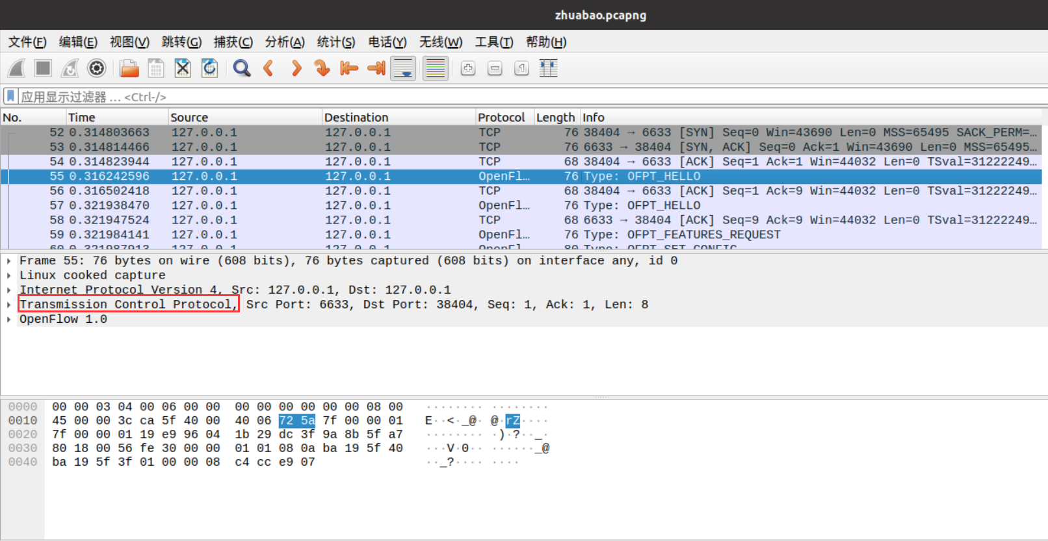Image resolution: width=1048 pixels, height=541 pixels.
Task: Toggle auto-scroll during live capture
Action: 403,68
